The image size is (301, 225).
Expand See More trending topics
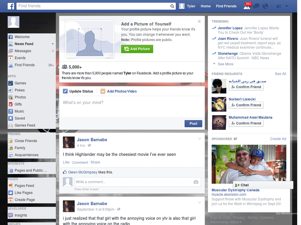[x=225, y=64]
